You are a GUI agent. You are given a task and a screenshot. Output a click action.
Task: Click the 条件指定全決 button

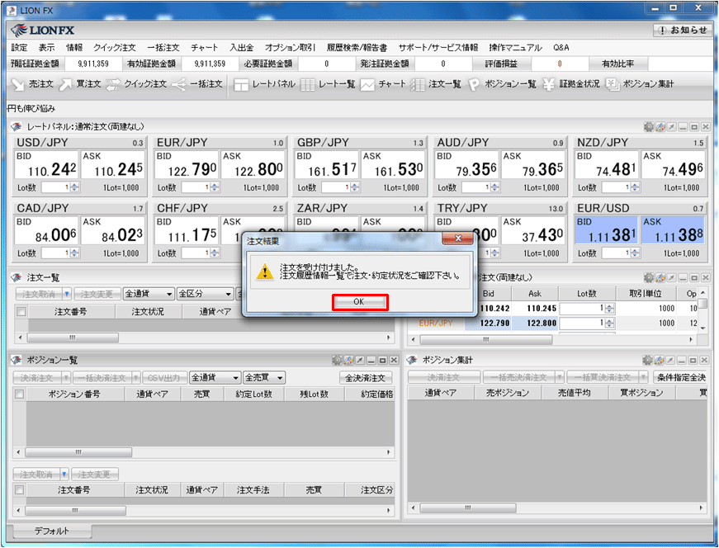pyautogui.click(x=681, y=378)
